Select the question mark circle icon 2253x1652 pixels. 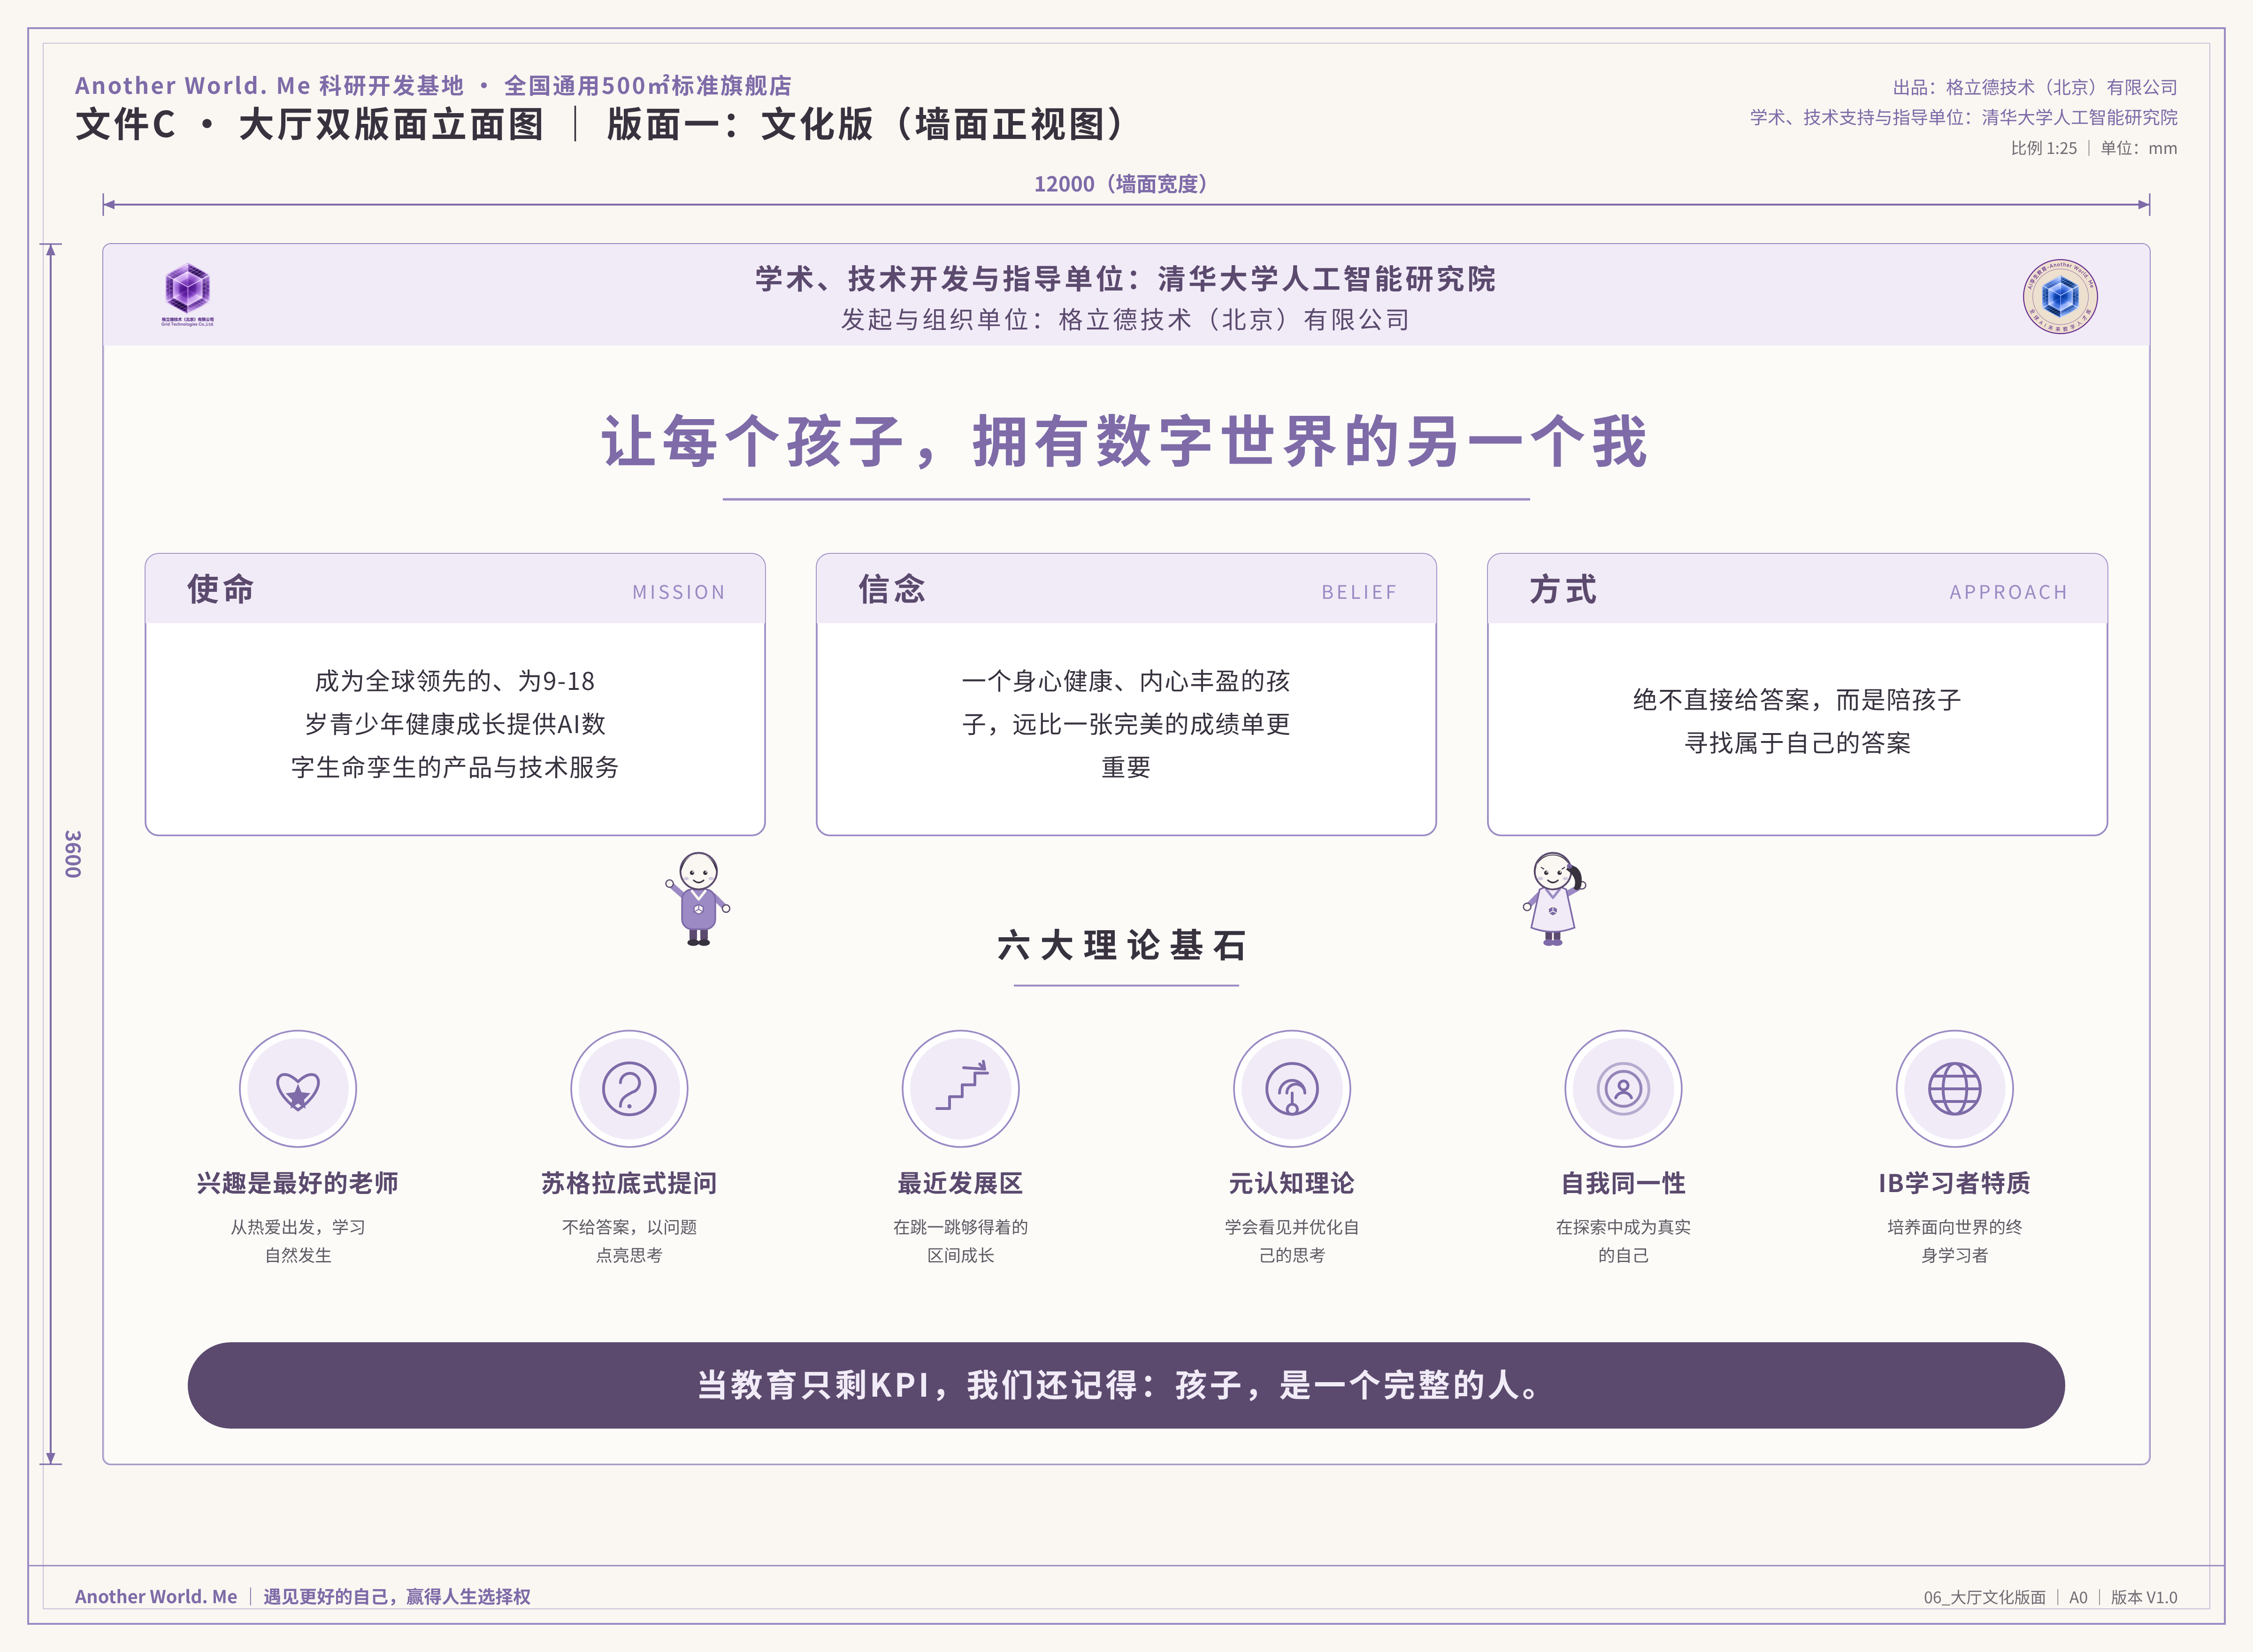click(629, 1089)
